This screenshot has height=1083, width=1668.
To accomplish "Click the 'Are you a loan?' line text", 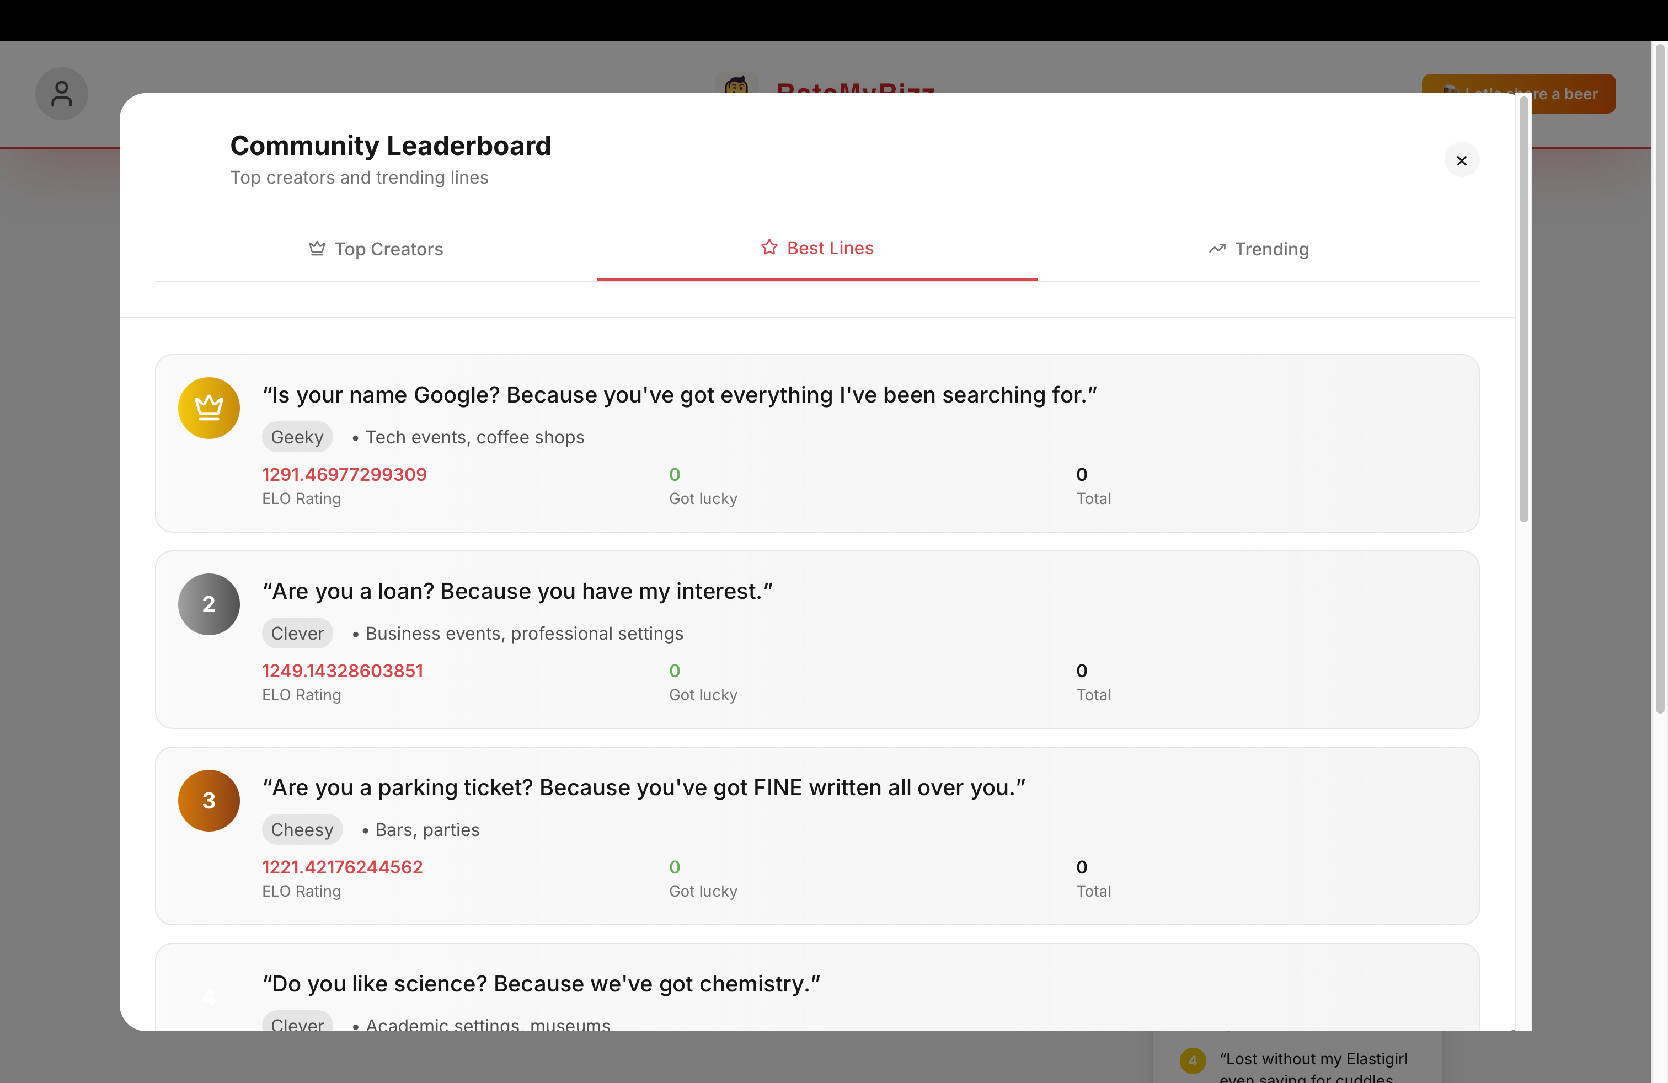I will tap(518, 591).
